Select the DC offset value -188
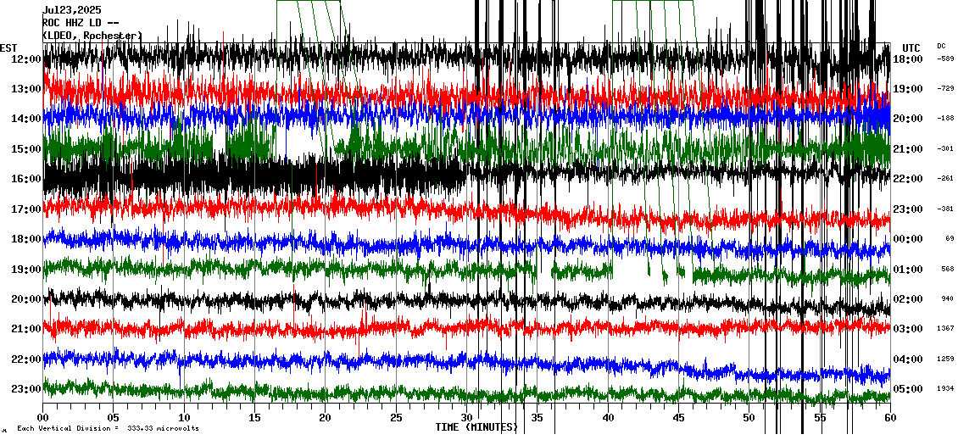The width and height of the screenshot is (958, 440). (x=947, y=119)
